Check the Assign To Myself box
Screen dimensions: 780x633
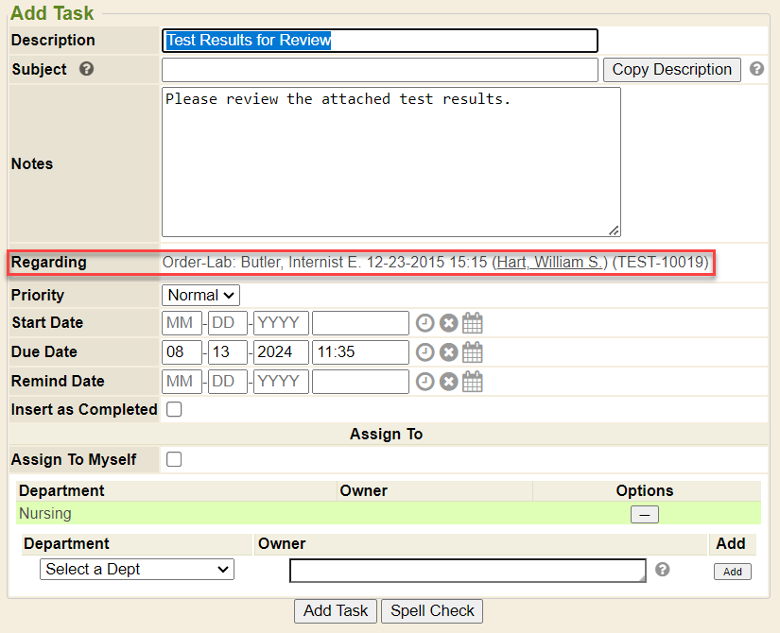click(174, 460)
